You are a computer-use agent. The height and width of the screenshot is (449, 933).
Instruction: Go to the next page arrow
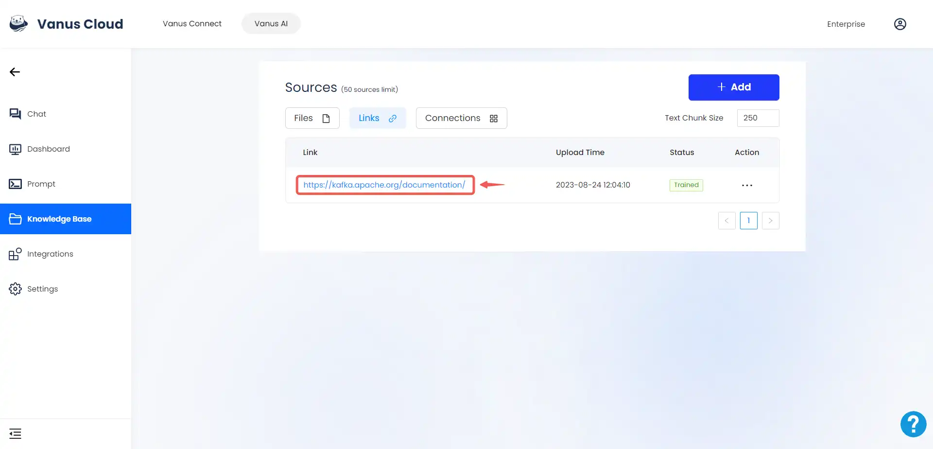coord(770,221)
